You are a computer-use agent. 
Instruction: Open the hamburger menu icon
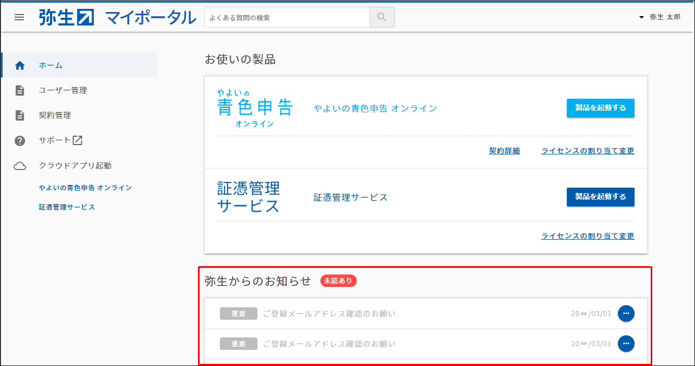19,17
